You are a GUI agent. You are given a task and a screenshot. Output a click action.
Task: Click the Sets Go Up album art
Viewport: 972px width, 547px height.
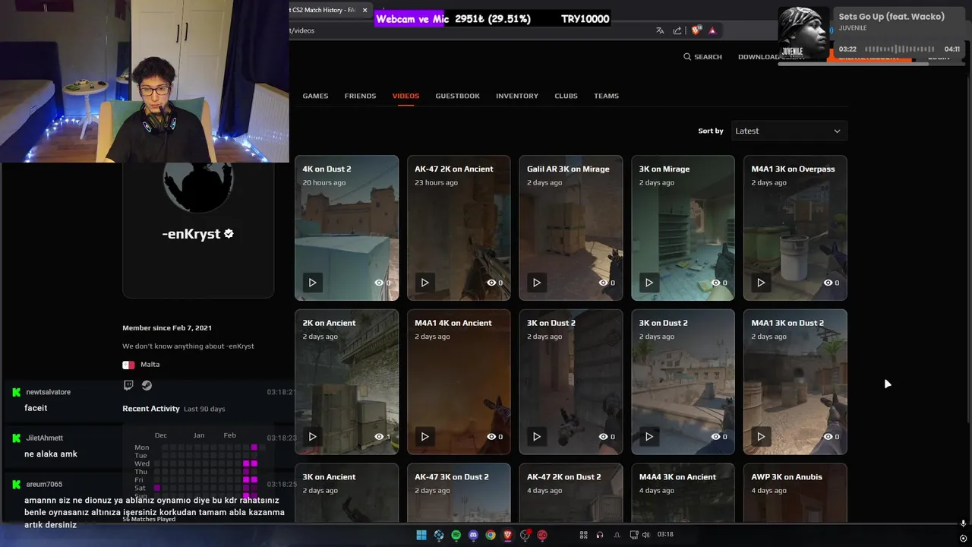tap(803, 33)
